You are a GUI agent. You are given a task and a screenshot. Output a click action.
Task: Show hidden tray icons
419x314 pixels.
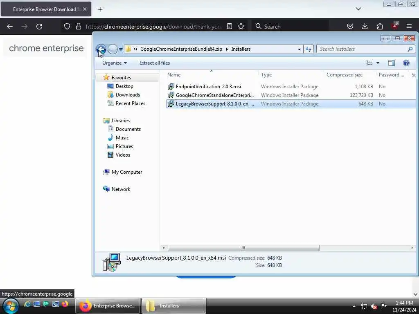354,306
